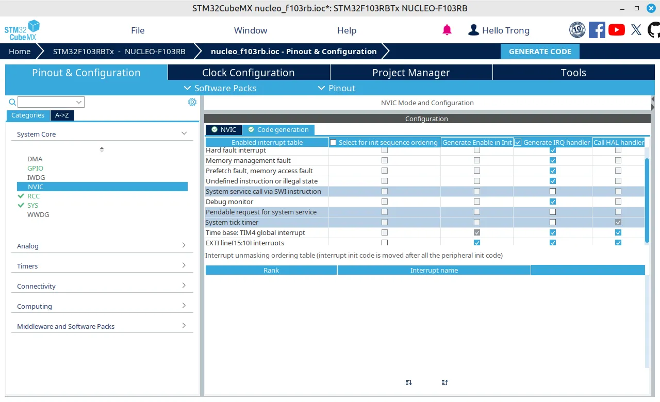The height and width of the screenshot is (402, 660).
Task: Toggle Select for init sequence ordering header checkbox
Action: [333, 142]
